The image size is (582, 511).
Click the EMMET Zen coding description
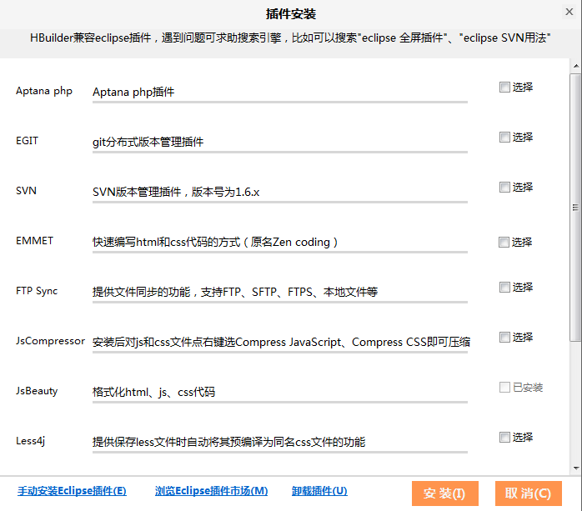(215, 242)
